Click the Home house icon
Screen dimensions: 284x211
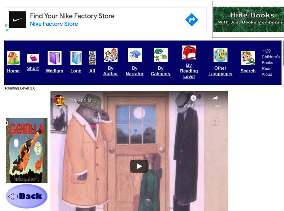(13, 58)
